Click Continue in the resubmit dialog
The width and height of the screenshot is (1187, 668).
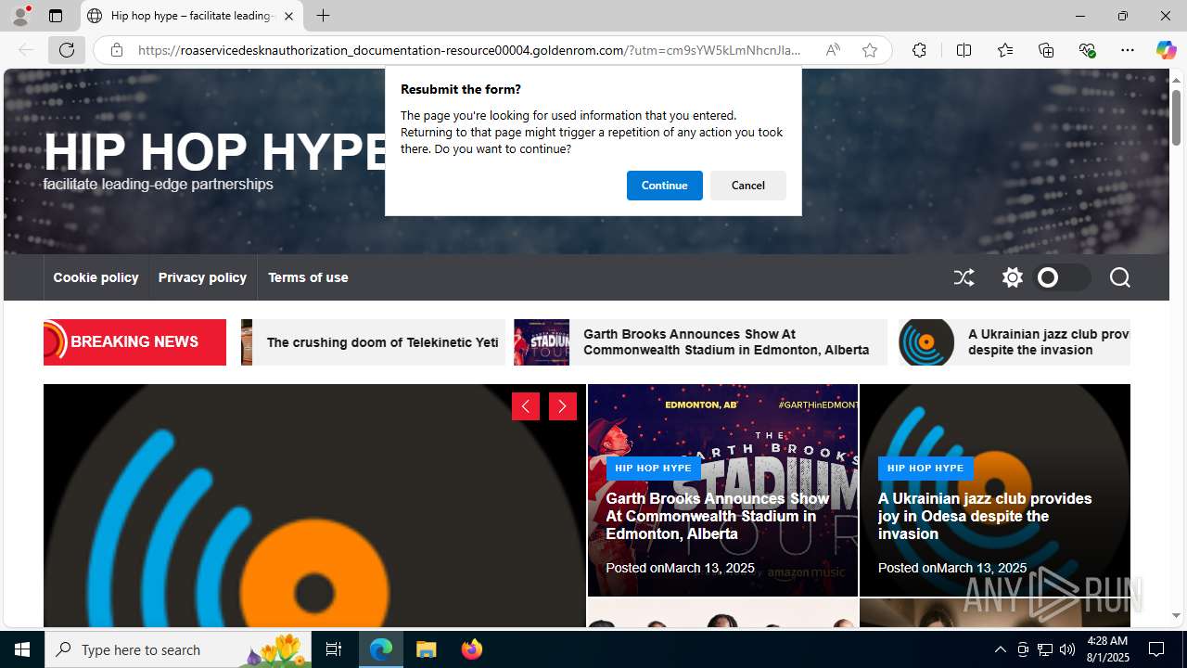click(x=664, y=186)
